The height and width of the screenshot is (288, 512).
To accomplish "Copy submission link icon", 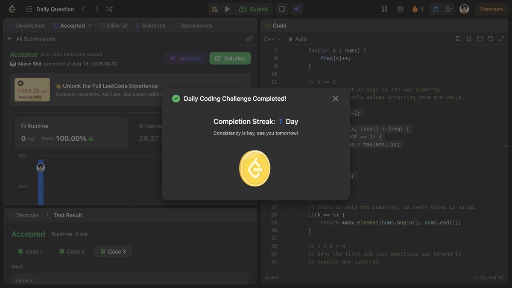I will [249, 39].
